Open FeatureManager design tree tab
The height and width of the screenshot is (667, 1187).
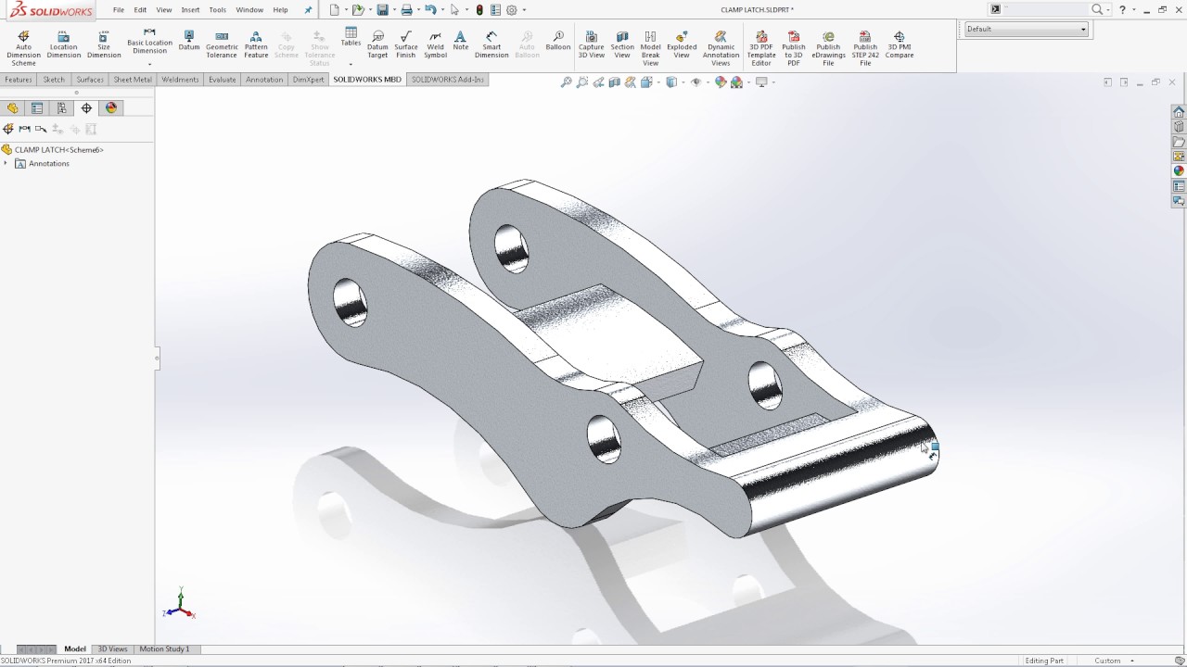pos(13,107)
